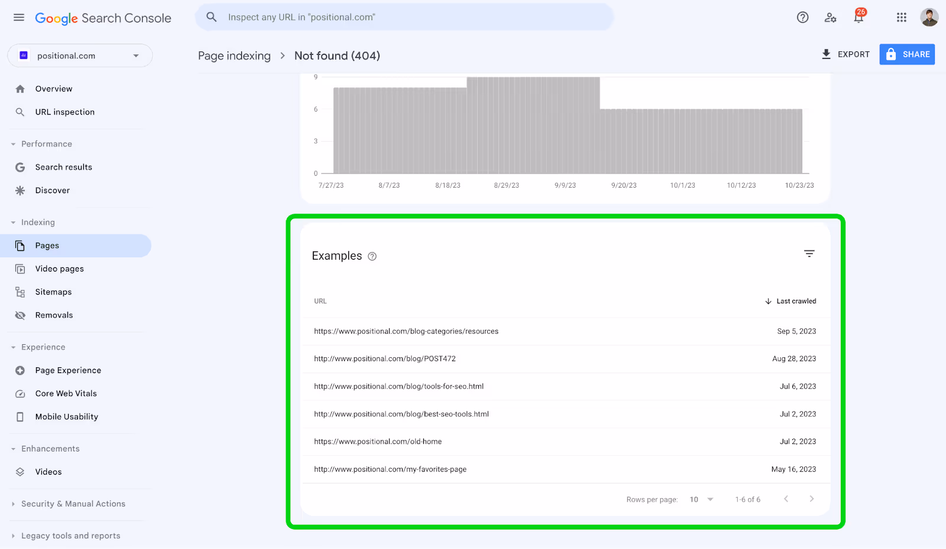This screenshot has height=549, width=946.
Task: Click the URL column header
Action: 320,301
